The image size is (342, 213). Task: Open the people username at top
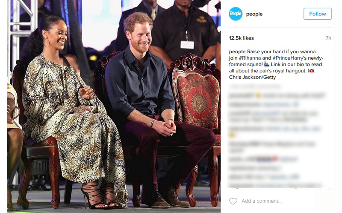(x=254, y=14)
